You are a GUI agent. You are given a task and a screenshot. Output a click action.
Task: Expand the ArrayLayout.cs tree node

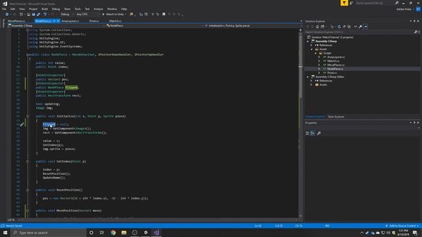coord(319,57)
